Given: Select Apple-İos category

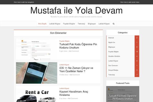Looking at the screenshot, I should tap(112, 42).
